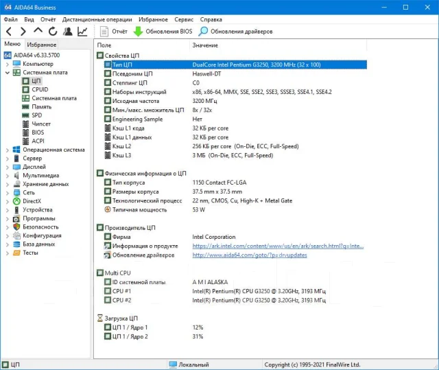Select the Типичная мощность row
The height and width of the screenshot is (370, 439).
235,209
